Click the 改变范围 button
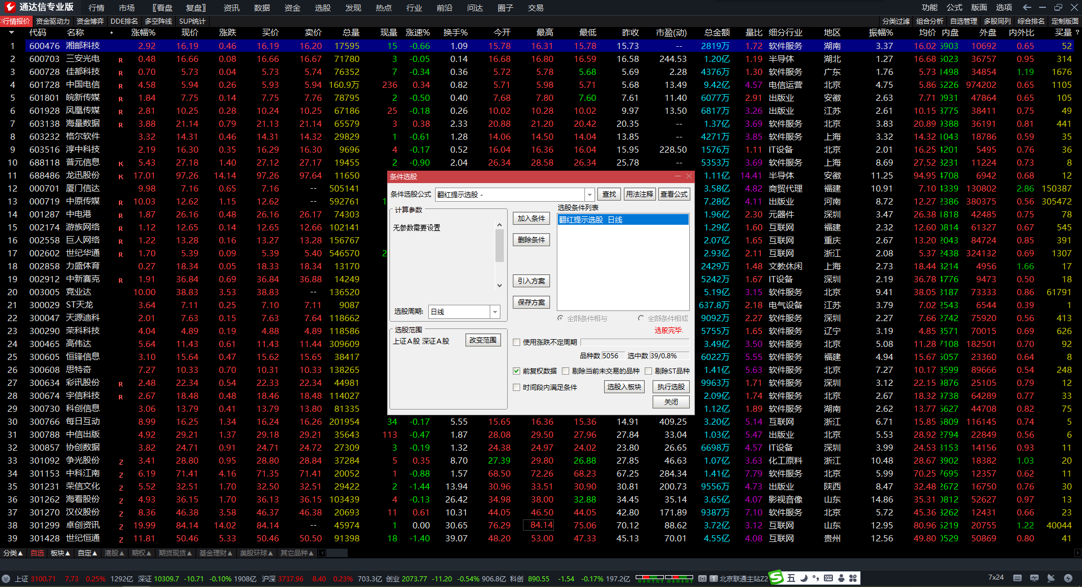This screenshot has height=587, width=1082. tap(483, 340)
